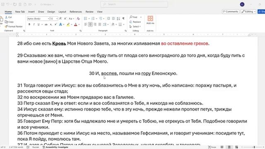Insert a numbered list

click(x=93, y=18)
